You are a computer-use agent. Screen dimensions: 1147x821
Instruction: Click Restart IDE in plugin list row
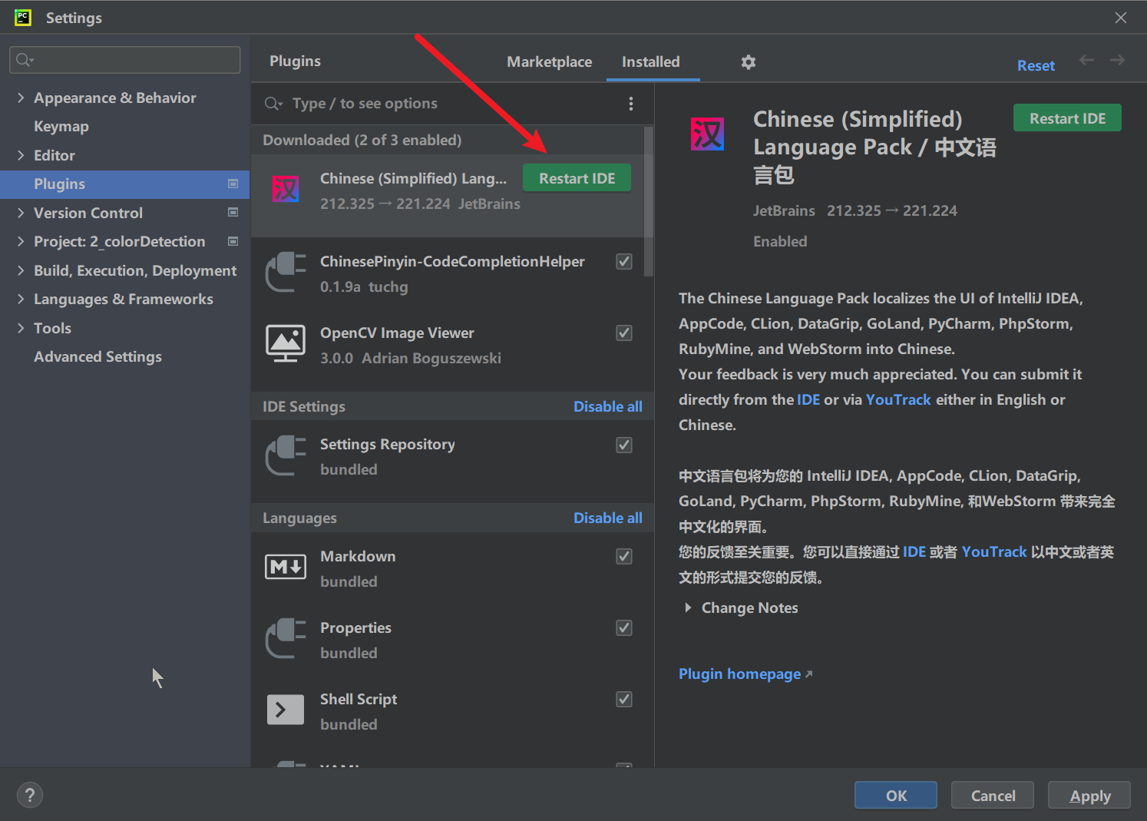pyautogui.click(x=577, y=178)
